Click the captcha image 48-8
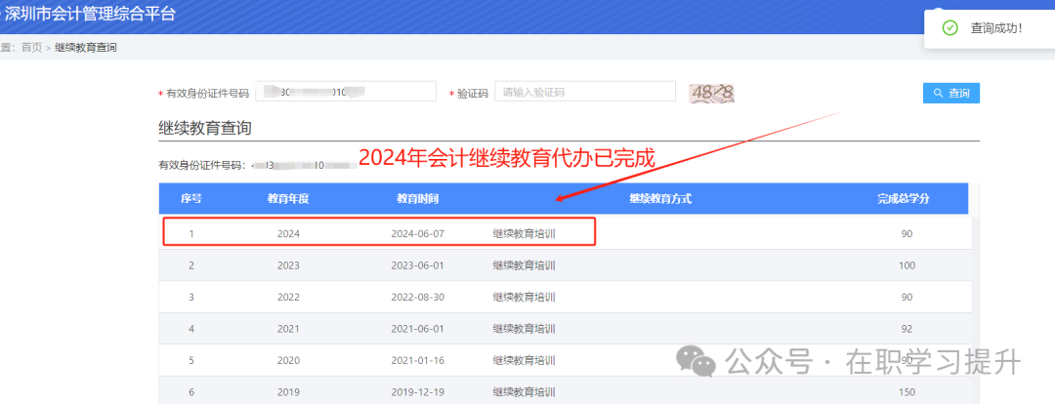This screenshot has height=404, width=1055. point(711,93)
